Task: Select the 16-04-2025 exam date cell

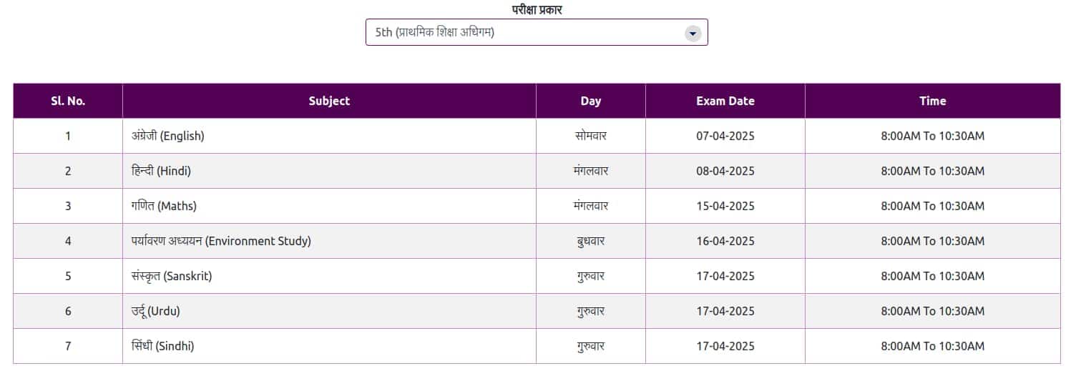Action: (725, 241)
